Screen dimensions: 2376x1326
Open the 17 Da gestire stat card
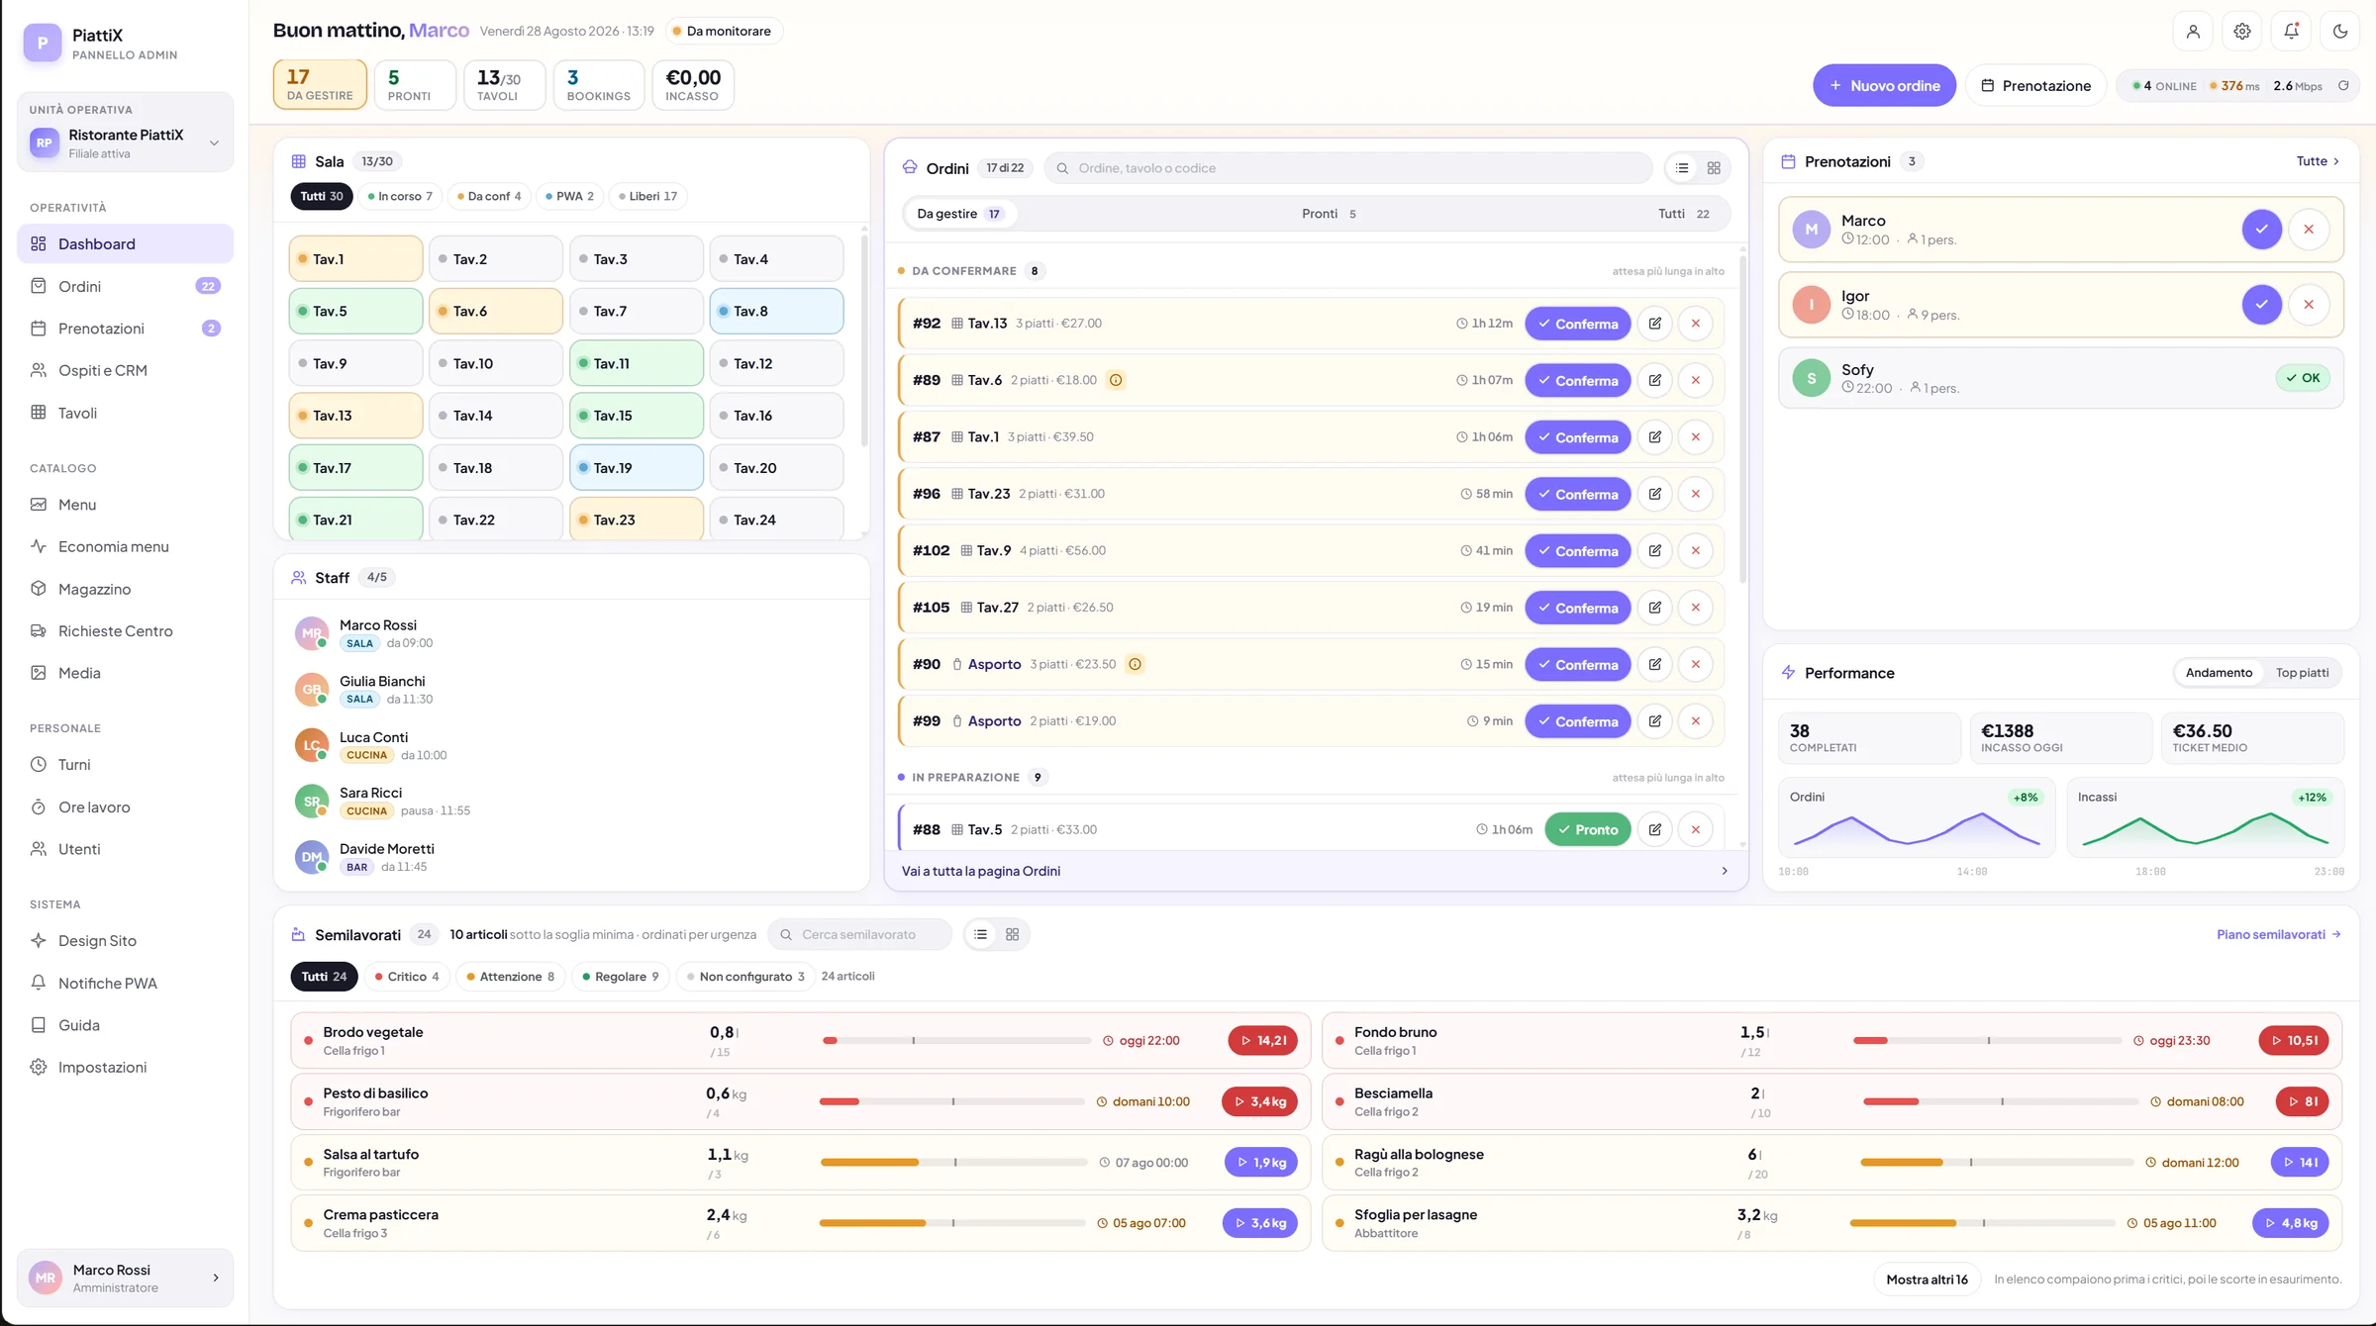[320, 84]
